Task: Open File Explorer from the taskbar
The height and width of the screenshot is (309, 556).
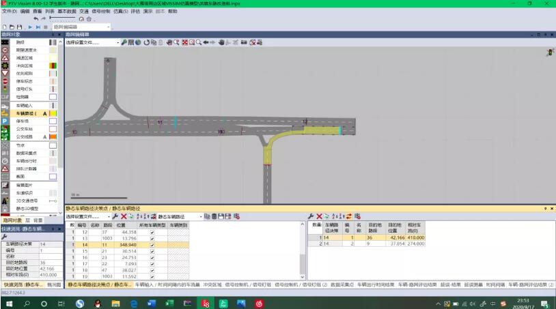Action: 115,304
